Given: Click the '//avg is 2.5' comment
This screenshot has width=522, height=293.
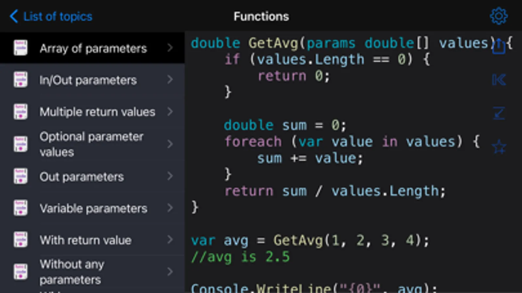Looking at the screenshot, I should pos(240,257).
